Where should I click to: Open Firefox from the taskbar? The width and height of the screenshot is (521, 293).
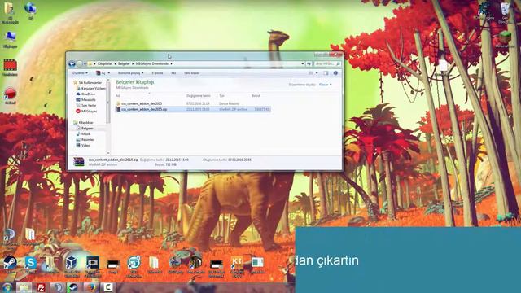pos(90,287)
